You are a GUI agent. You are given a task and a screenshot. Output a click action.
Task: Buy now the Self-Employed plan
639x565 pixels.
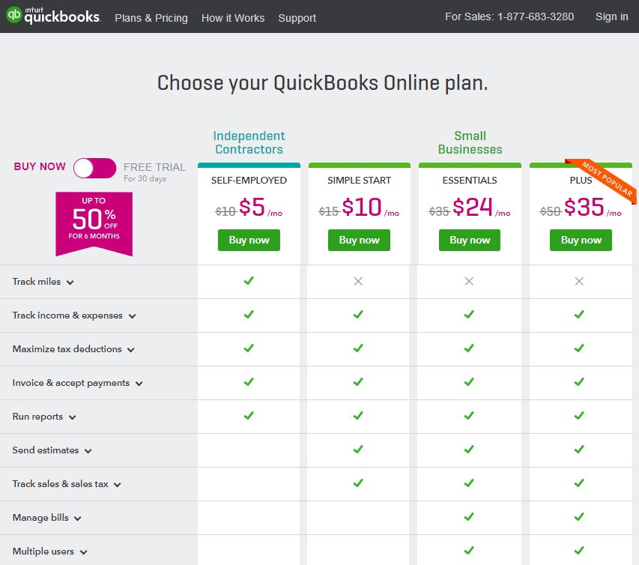249,240
